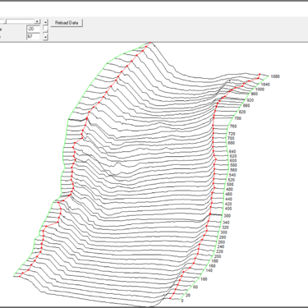Select the profile label 340

pos(226,223)
